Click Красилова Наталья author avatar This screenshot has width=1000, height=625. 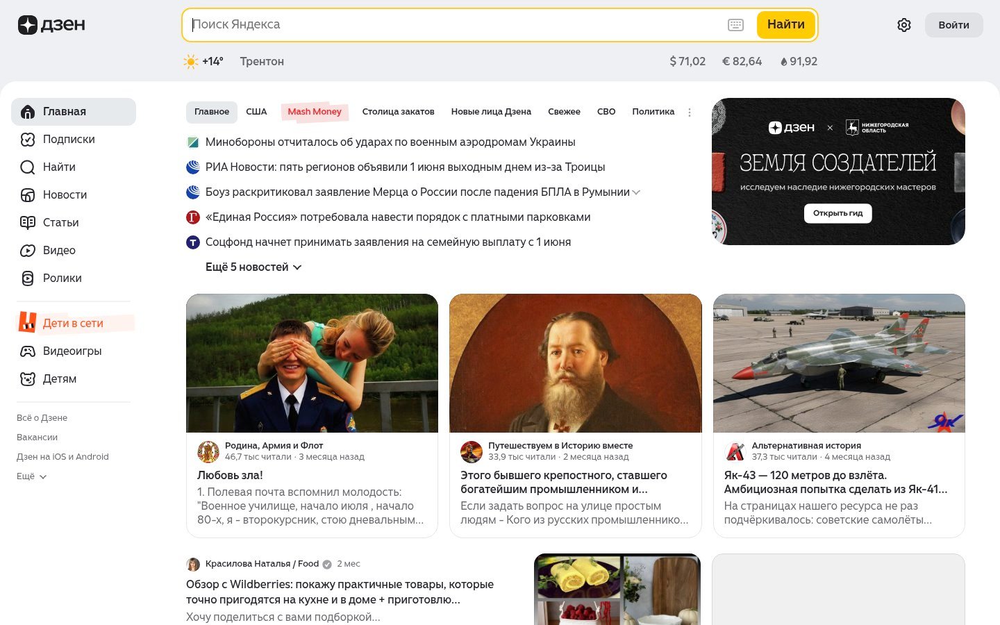pos(193,564)
